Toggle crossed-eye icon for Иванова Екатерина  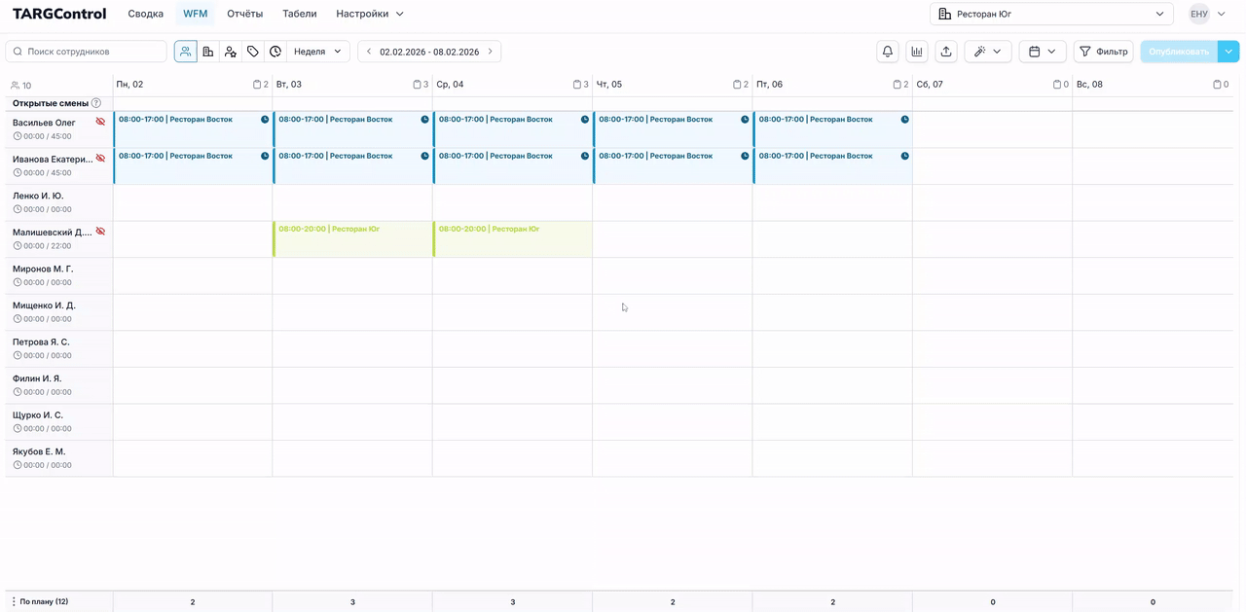pyautogui.click(x=100, y=159)
